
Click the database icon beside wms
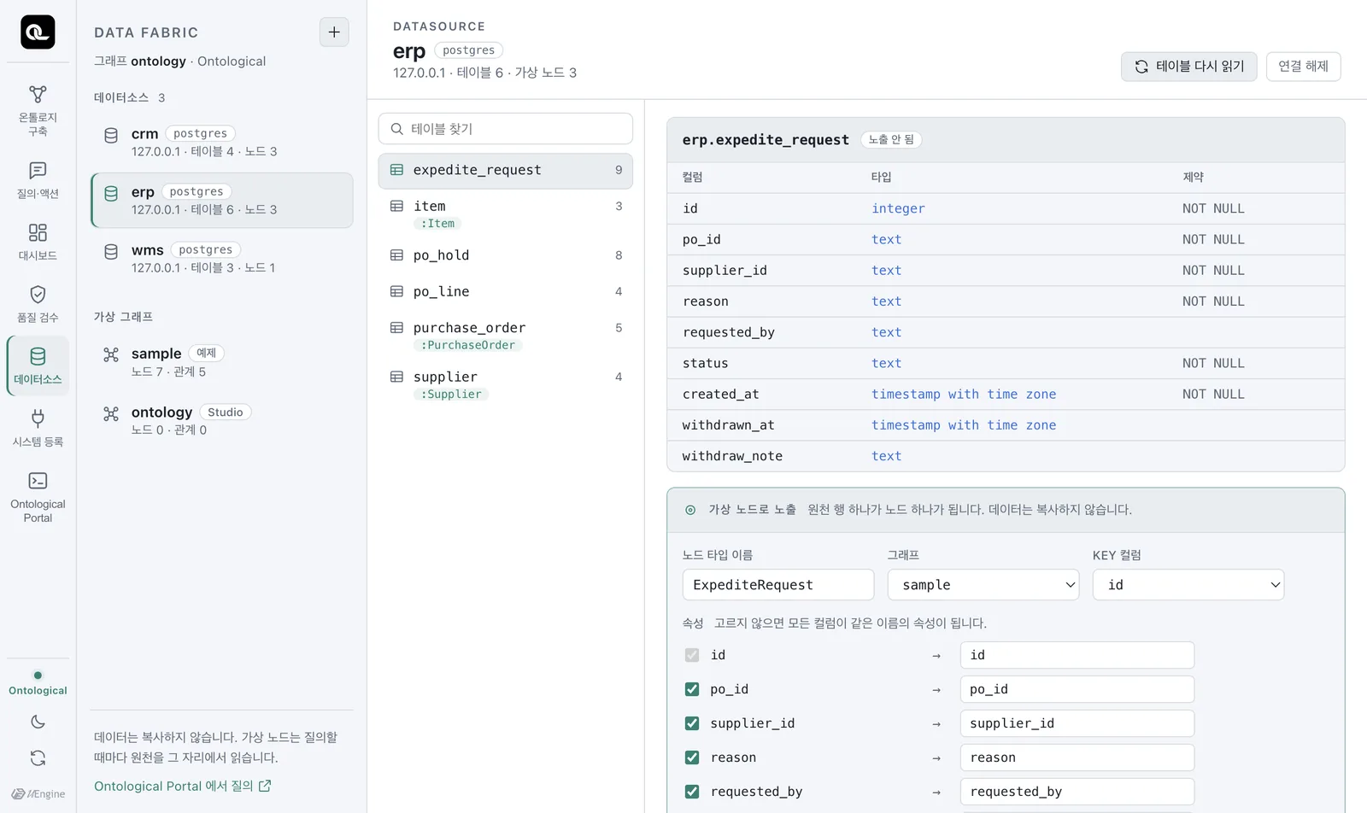coord(111,252)
